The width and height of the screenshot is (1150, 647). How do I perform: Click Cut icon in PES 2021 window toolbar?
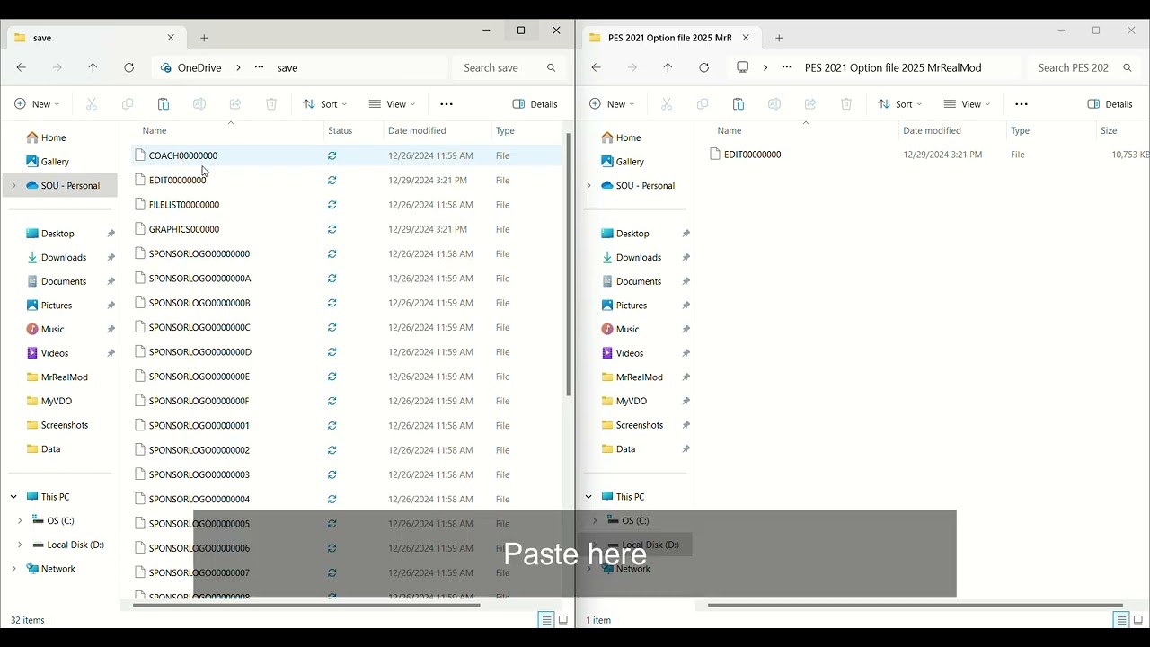click(667, 104)
